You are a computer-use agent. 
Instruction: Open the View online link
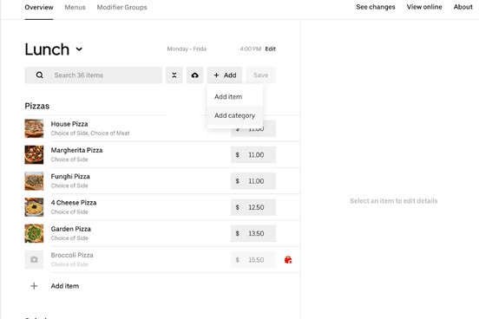pyautogui.click(x=424, y=7)
